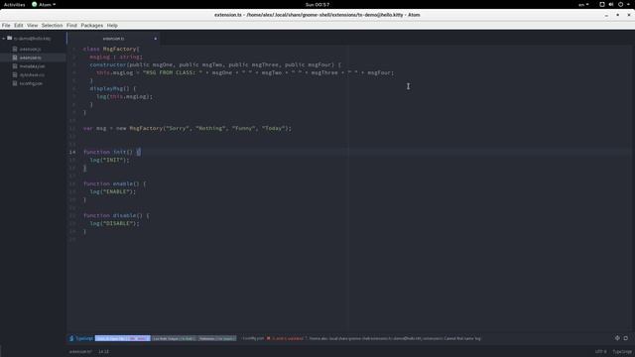Click line number 14 in the gutter
Viewport: 635px width, 357px height.
pos(72,152)
